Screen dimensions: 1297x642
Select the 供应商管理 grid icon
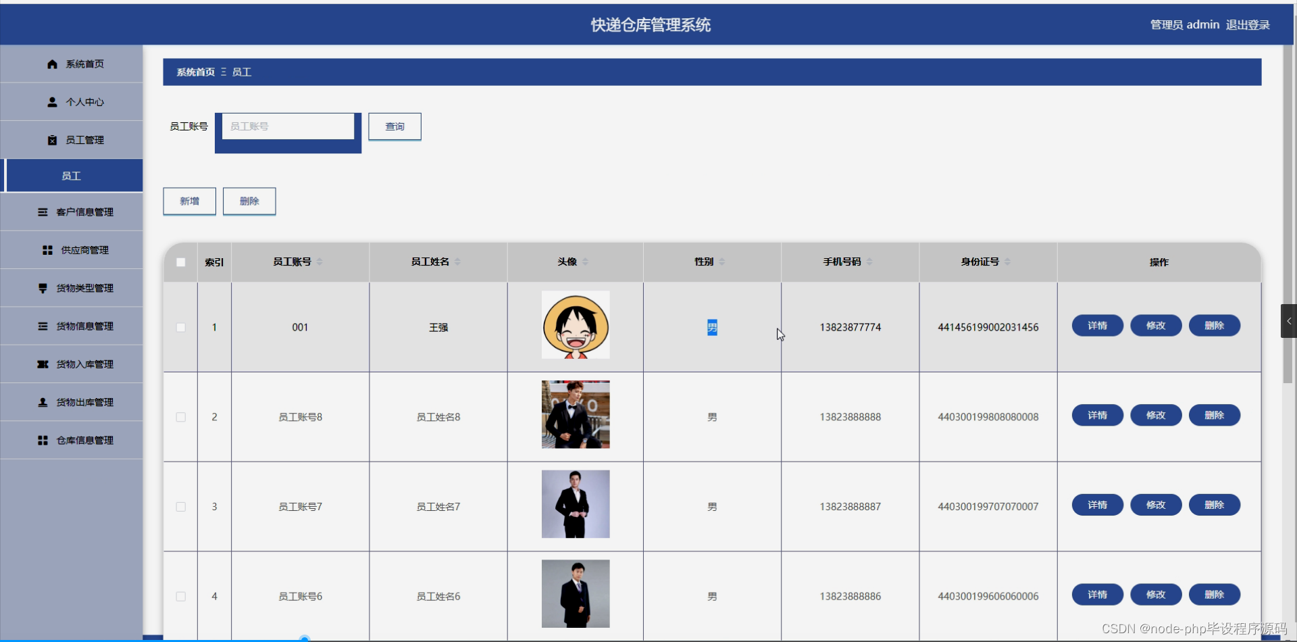click(47, 249)
